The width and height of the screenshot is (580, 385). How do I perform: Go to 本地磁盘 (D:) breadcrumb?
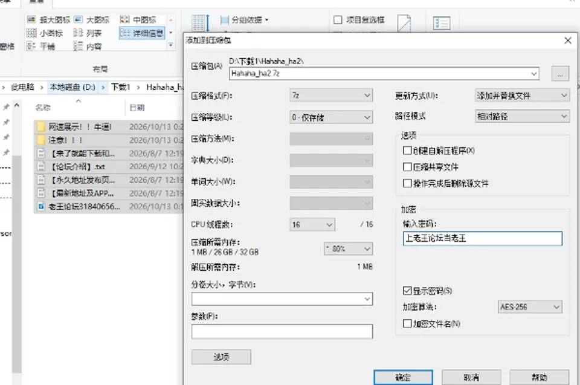pos(72,87)
